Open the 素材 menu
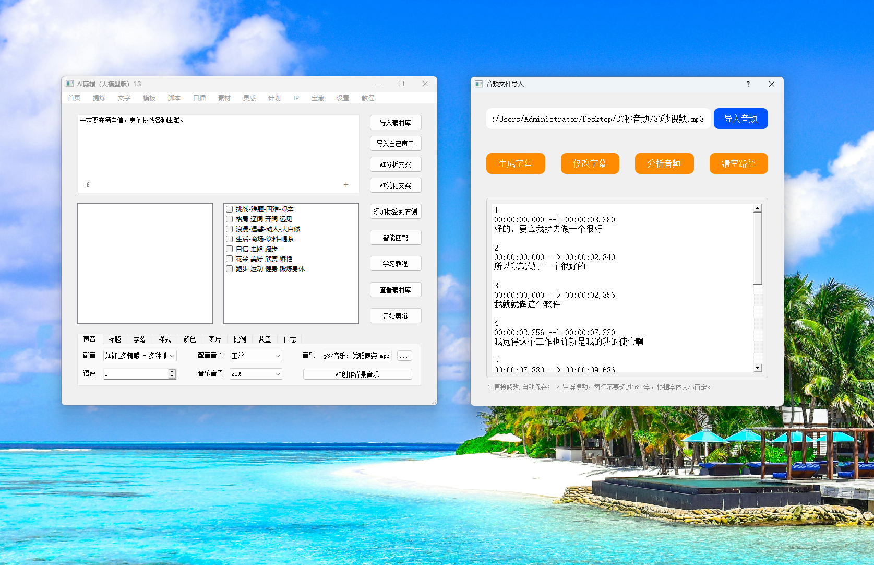 (224, 98)
